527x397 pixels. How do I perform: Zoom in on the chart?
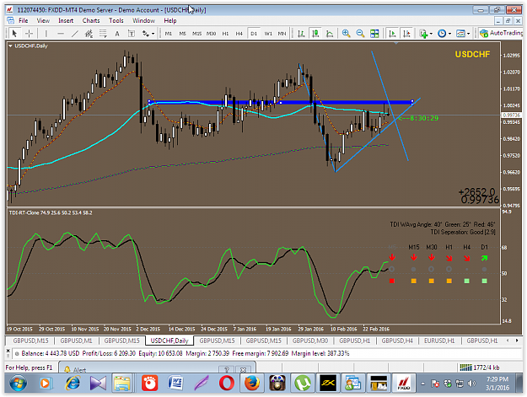(346, 33)
